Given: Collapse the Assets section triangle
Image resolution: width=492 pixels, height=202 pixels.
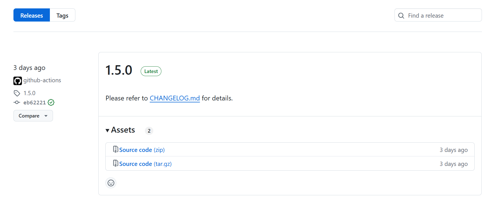Looking at the screenshot, I should click(x=107, y=130).
